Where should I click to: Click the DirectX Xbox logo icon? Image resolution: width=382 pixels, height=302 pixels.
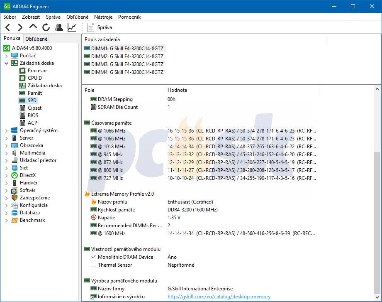15,175
